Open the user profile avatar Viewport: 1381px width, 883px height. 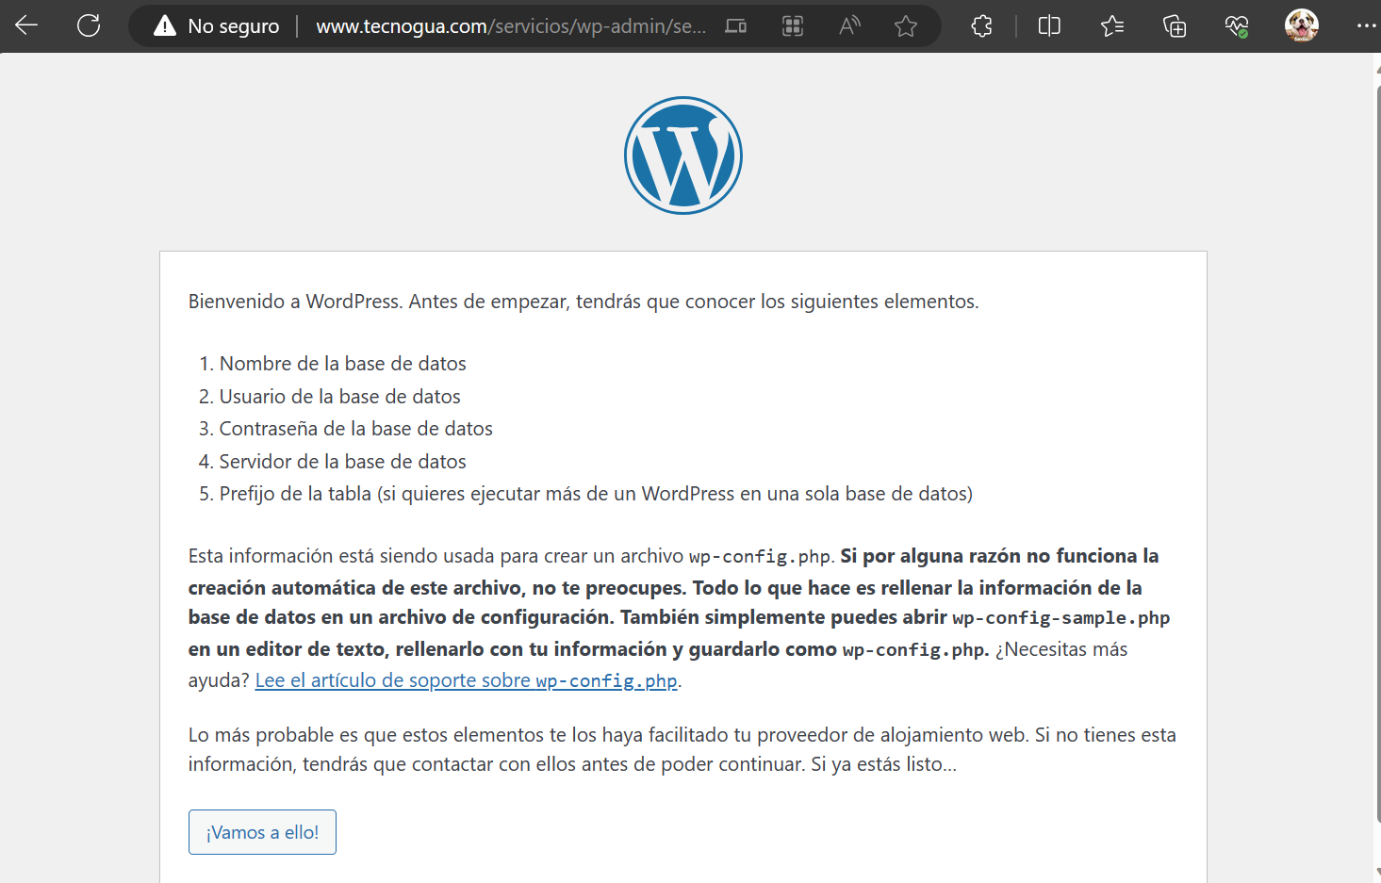pyautogui.click(x=1302, y=25)
